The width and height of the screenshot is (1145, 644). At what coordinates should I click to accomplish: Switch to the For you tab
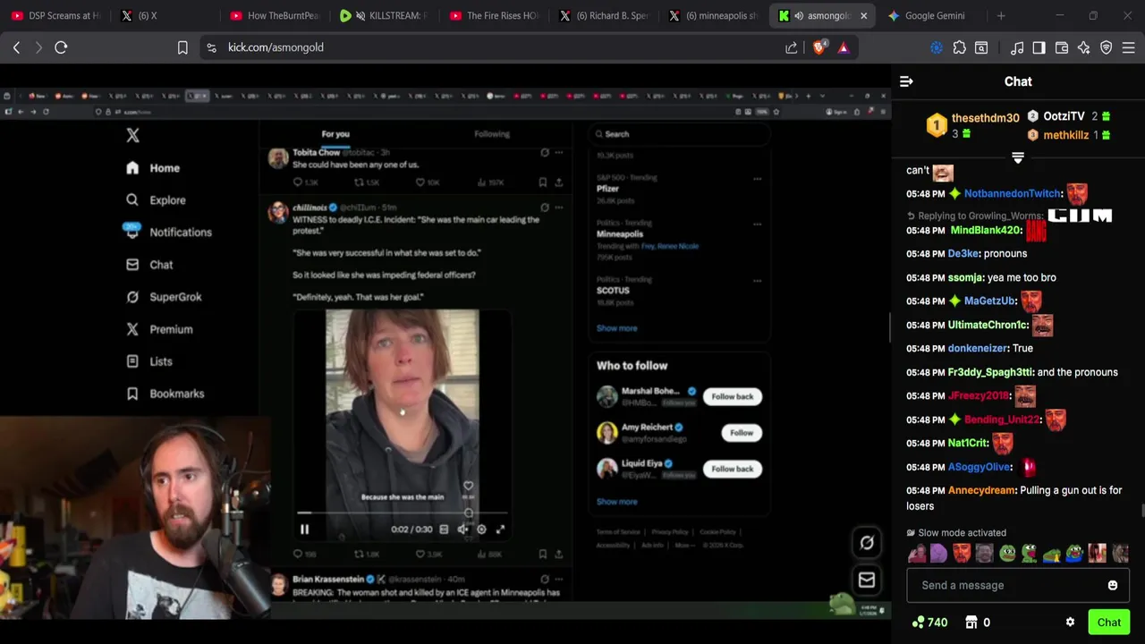coord(335,134)
